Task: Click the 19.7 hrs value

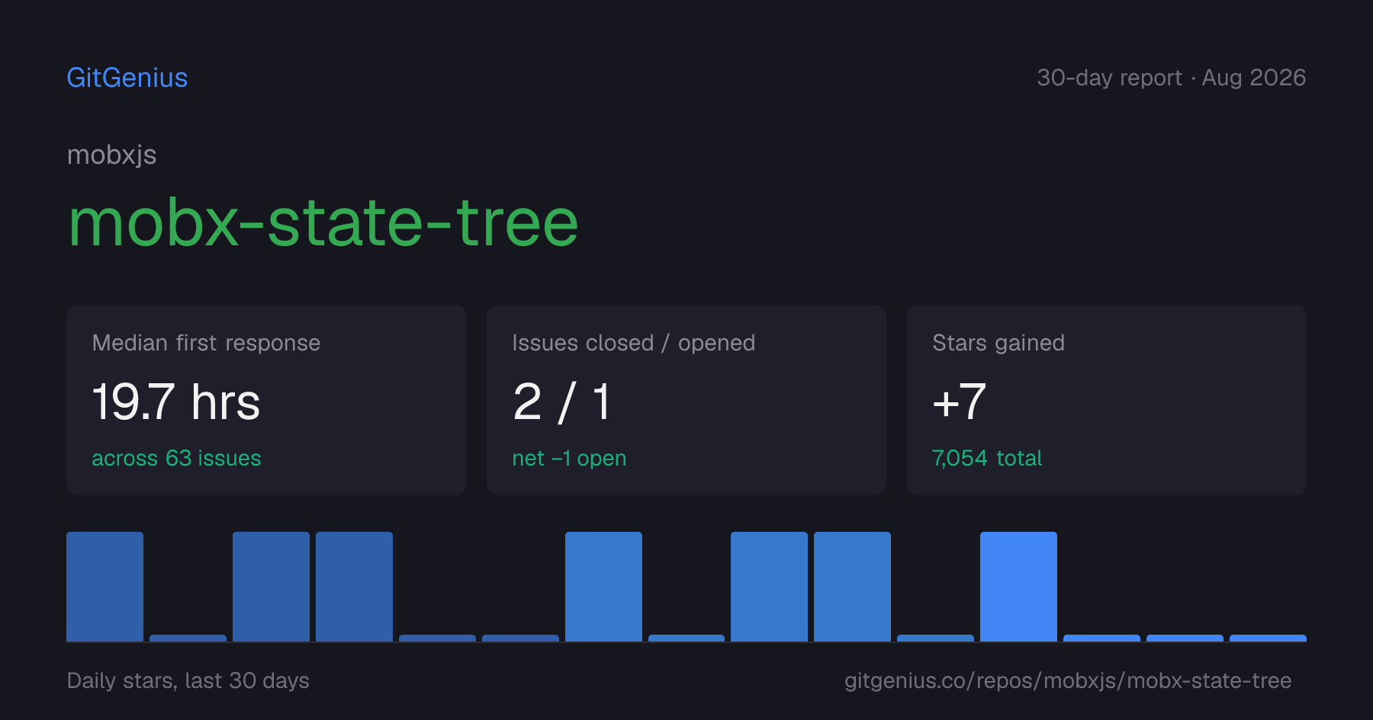Action: [176, 402]
